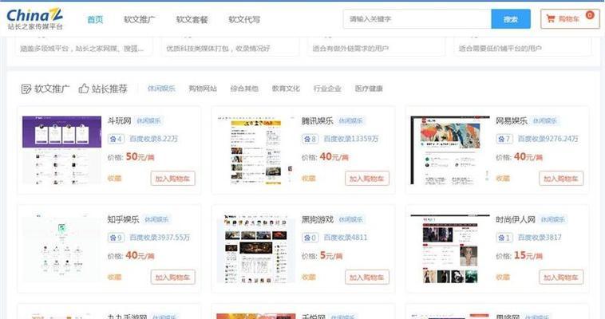Screen dimensions: 605x319
Task: Click 收藏 for 时尚伊人网
Action: tap(502, 277)
